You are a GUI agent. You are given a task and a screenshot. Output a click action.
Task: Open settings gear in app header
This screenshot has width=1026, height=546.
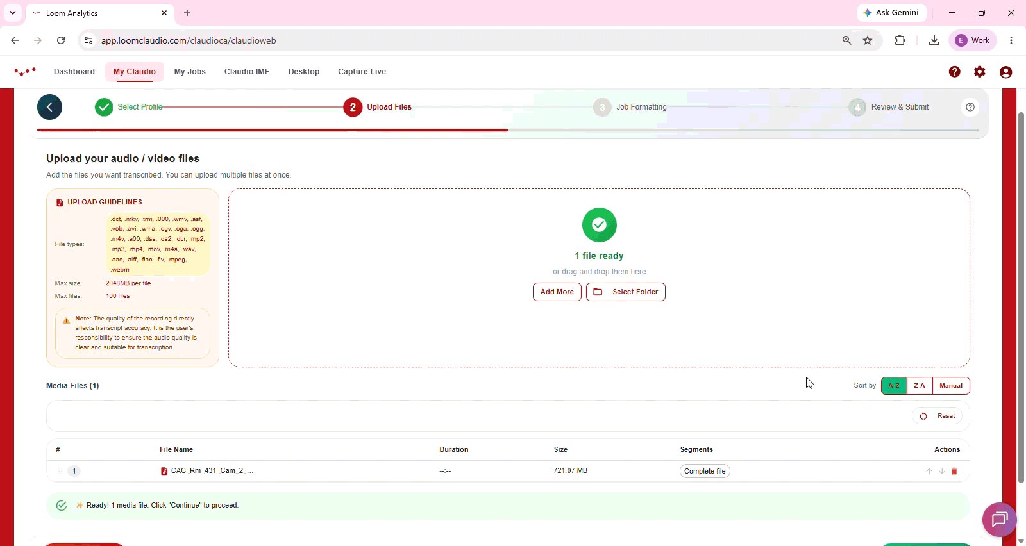pyautogui.click(x=980, y=72)
